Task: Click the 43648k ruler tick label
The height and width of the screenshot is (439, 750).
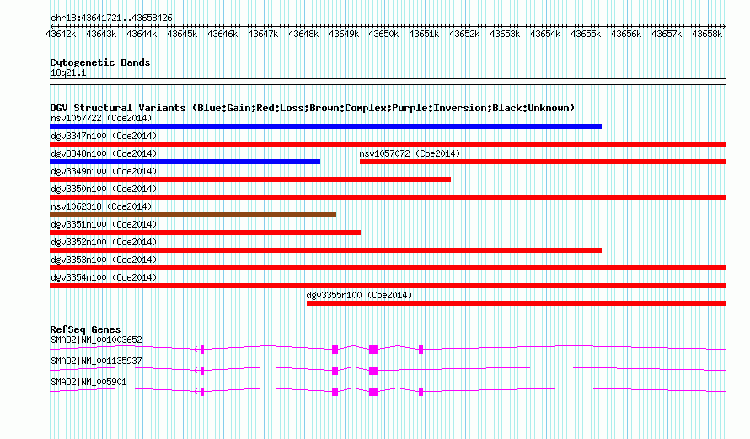Action: coord(303,34)
